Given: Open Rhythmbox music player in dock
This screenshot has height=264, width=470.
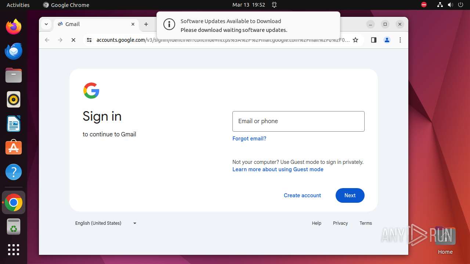Looking at the screenshot, I should point(14,99).
